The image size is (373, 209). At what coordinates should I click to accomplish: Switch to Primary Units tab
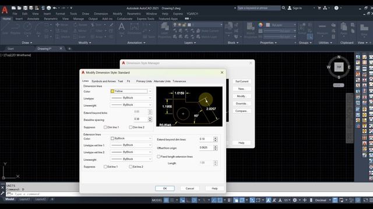pos(144,81)
